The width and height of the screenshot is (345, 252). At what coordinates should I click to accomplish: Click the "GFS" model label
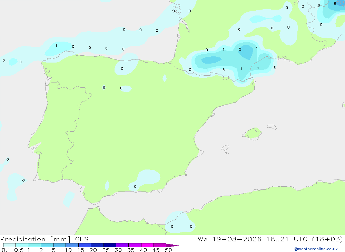coord(82,239)
